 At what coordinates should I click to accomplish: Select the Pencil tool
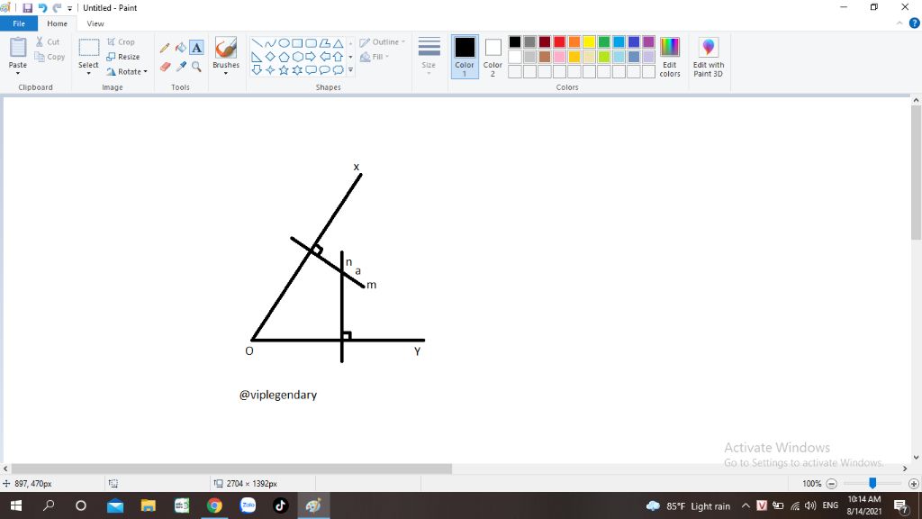pyautogui.click(x=165, y=48)
